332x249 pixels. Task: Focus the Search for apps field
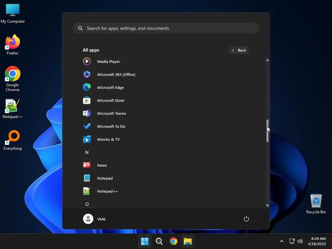click(x=166, y=28)
